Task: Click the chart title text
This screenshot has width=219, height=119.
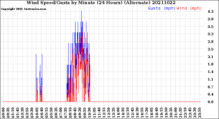Action: pos(101,3)
